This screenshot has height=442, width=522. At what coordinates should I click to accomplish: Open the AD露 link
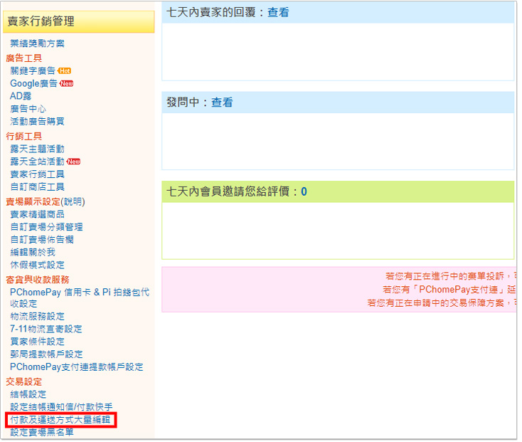[21, 96]
